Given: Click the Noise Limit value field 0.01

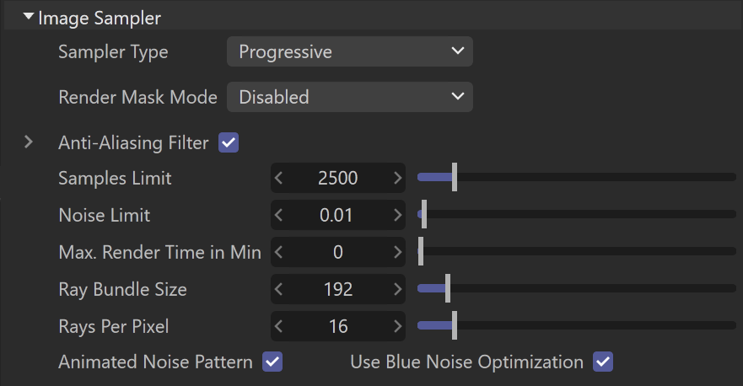Looking at the screenshot, I should point(338,215).
